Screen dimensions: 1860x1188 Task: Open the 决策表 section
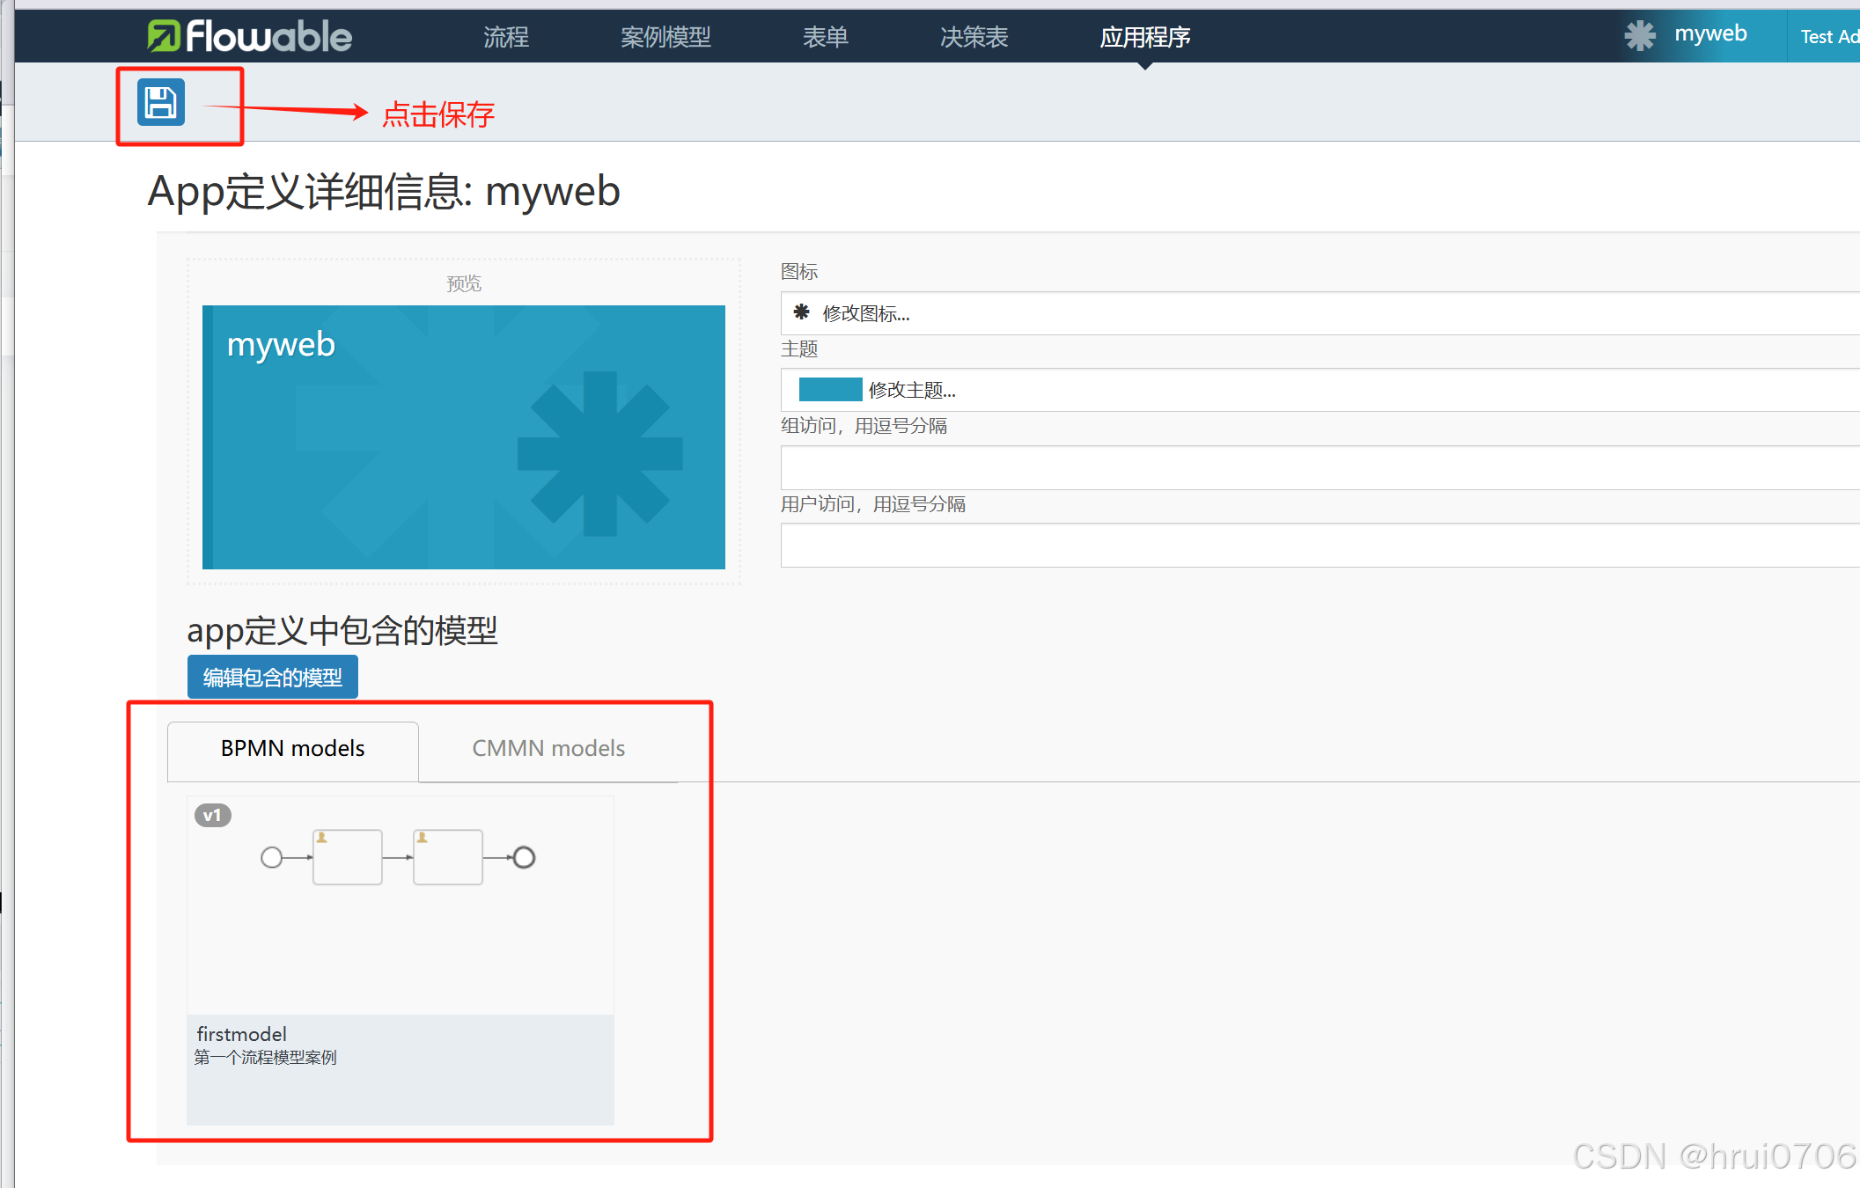tap(973, 37)
